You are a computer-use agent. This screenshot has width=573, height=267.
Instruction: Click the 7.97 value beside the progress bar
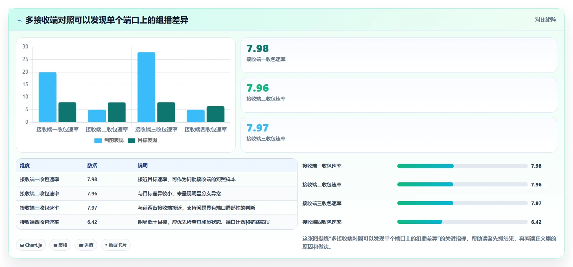click(x=536, y=204)
